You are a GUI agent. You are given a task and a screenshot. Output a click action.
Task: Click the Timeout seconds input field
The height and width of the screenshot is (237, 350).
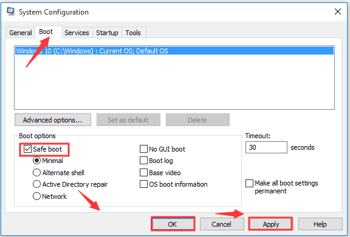266,147
